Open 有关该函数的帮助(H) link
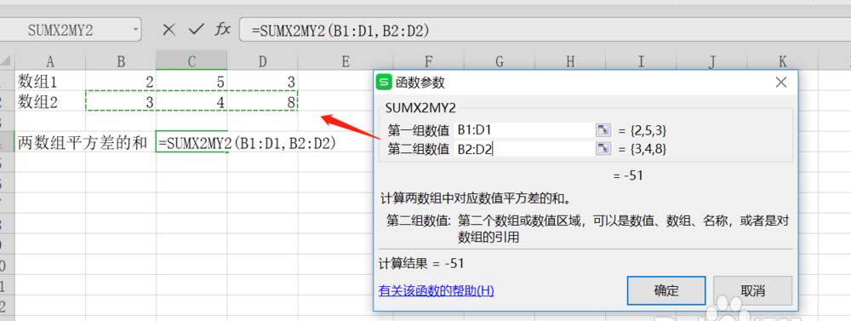Image resolution: width=851 pixels, height=321 pixels. click(x=437, y=290)
